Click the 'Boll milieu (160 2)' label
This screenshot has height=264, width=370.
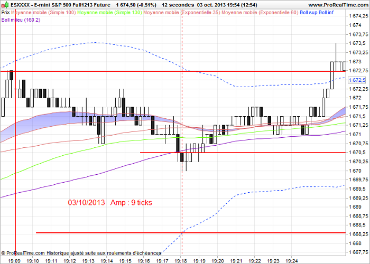(21, 20)
